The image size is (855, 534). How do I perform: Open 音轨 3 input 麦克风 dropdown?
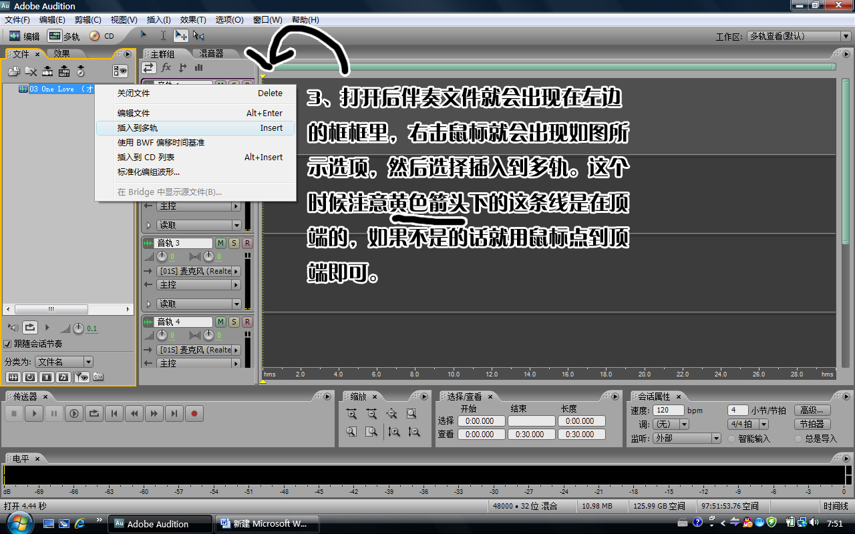click(198, 271)
